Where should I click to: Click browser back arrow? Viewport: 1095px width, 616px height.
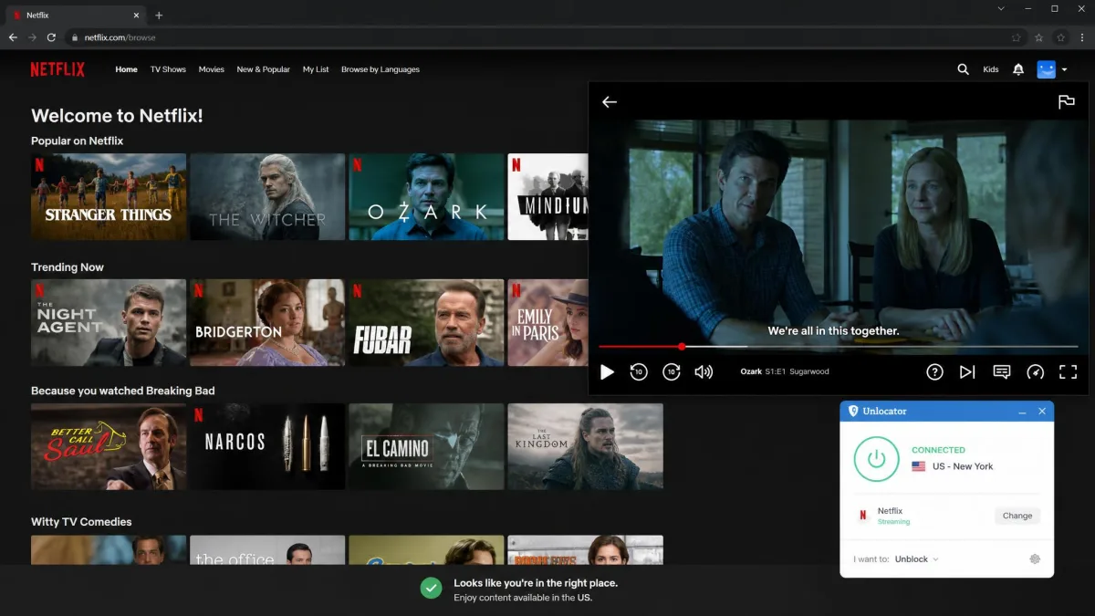(x=13, y=37)
